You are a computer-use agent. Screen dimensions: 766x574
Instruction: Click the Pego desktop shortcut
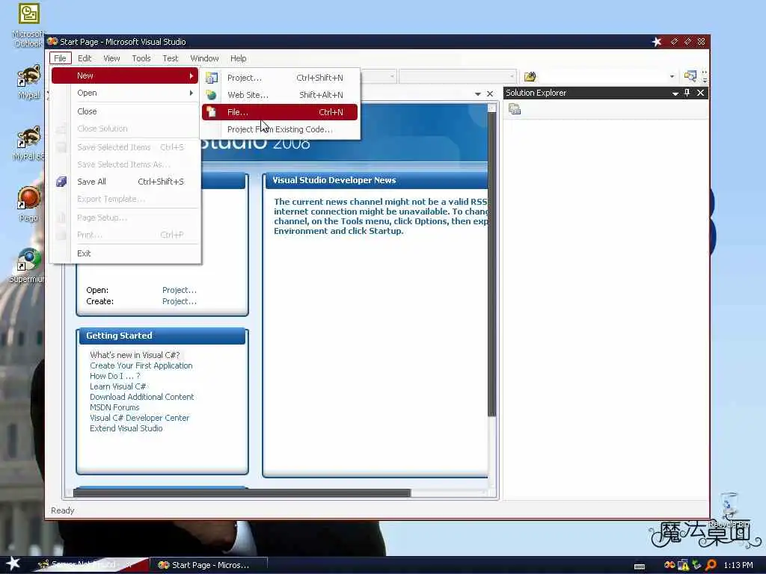28,204
